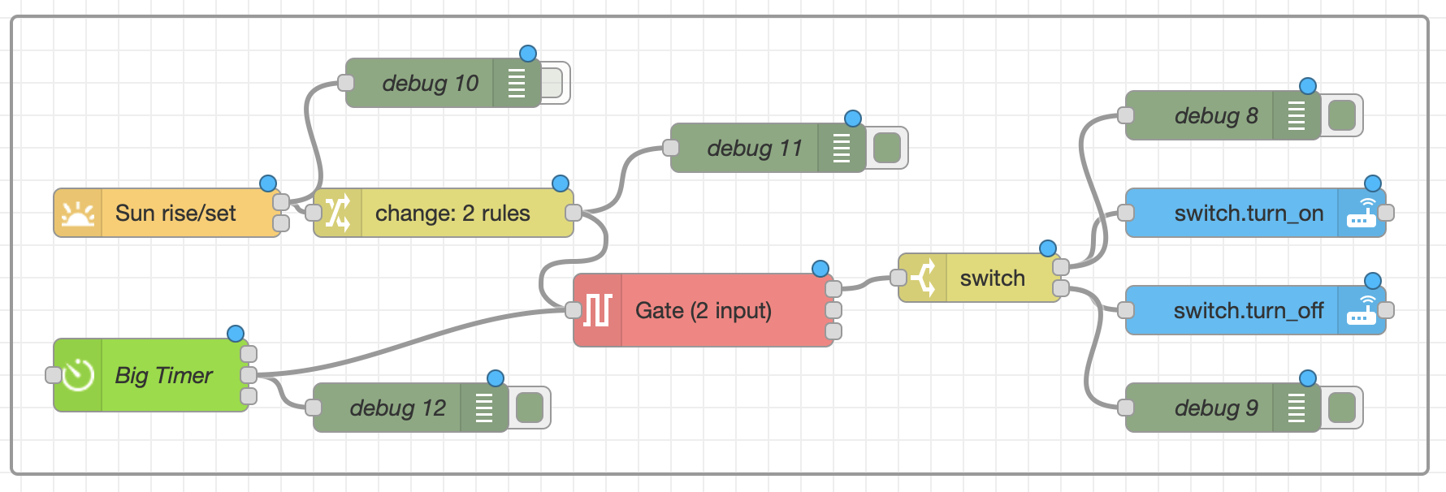Click the change node shuffle icon
The image size is (1446, 492).
pos(338,214)
